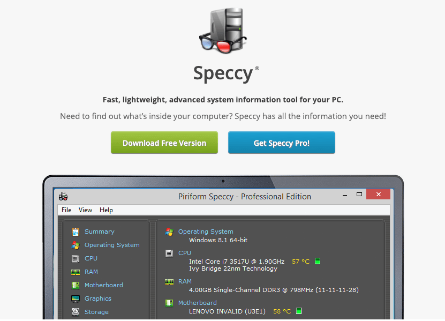
Task: Click the Windows flag icon in the summary panel
Action: pos(169,232)
